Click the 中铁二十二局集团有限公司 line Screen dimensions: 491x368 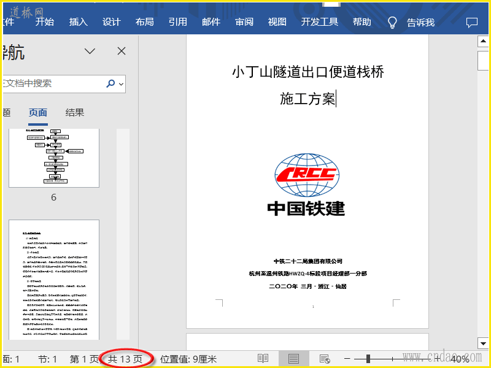308,261
